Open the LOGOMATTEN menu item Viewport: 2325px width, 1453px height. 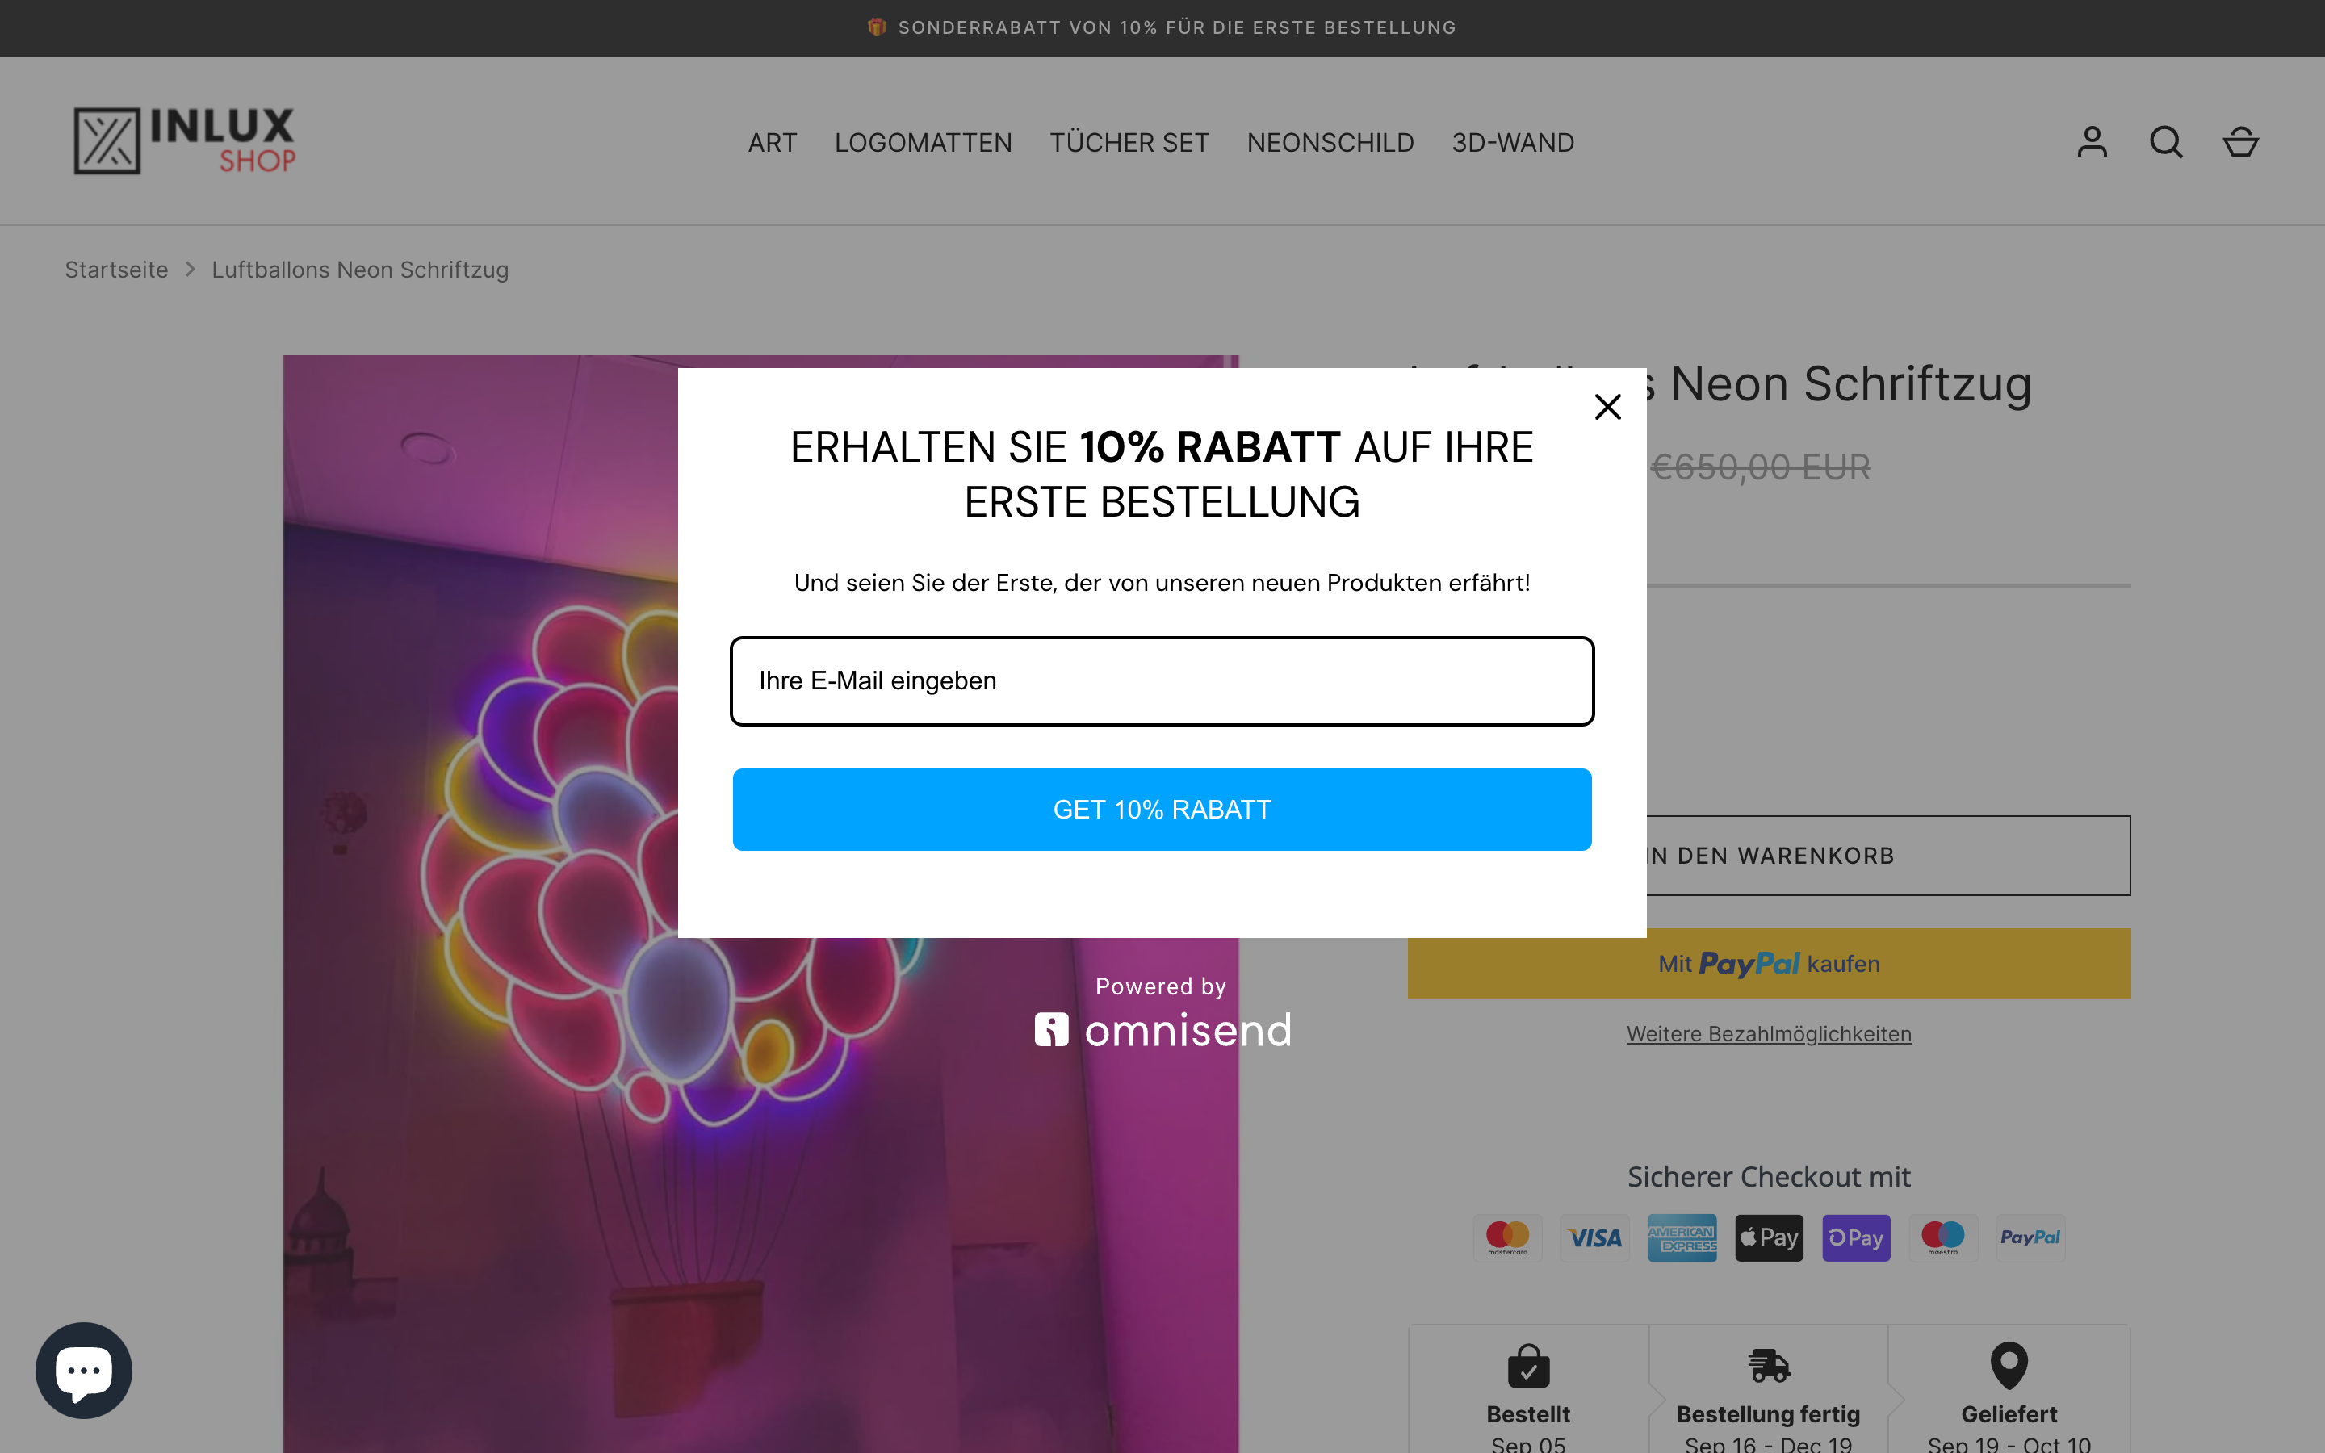coord(922,142)
